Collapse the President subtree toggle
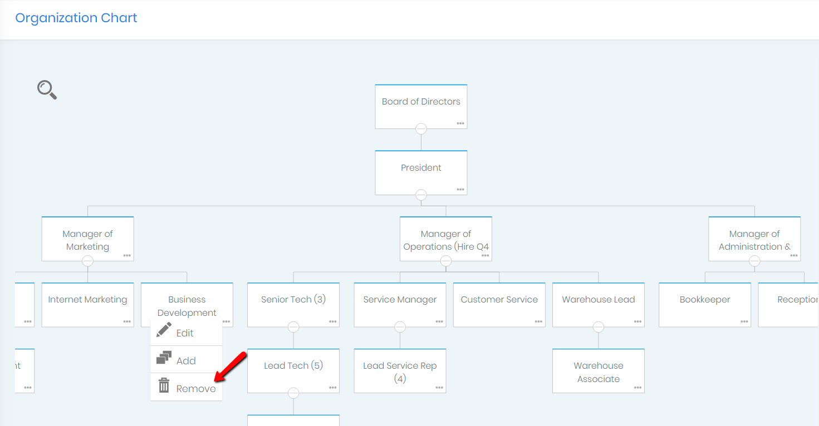 pyautogui.click(x=421, y=195)
